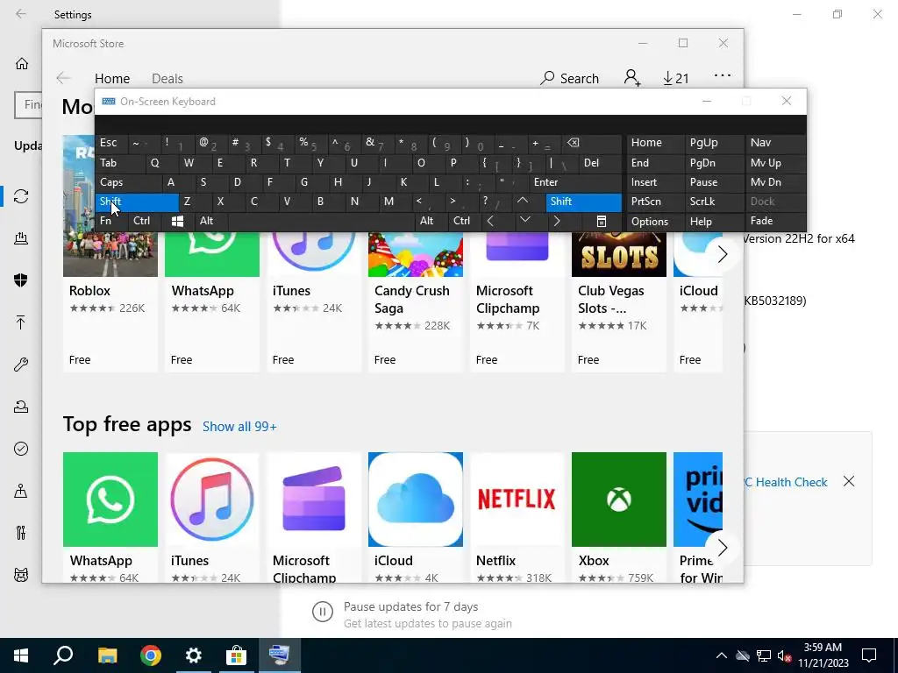Select Windows Insider Program icon in Settings sidebar
The height and width of the screenshot is (673, 898).
21,575
